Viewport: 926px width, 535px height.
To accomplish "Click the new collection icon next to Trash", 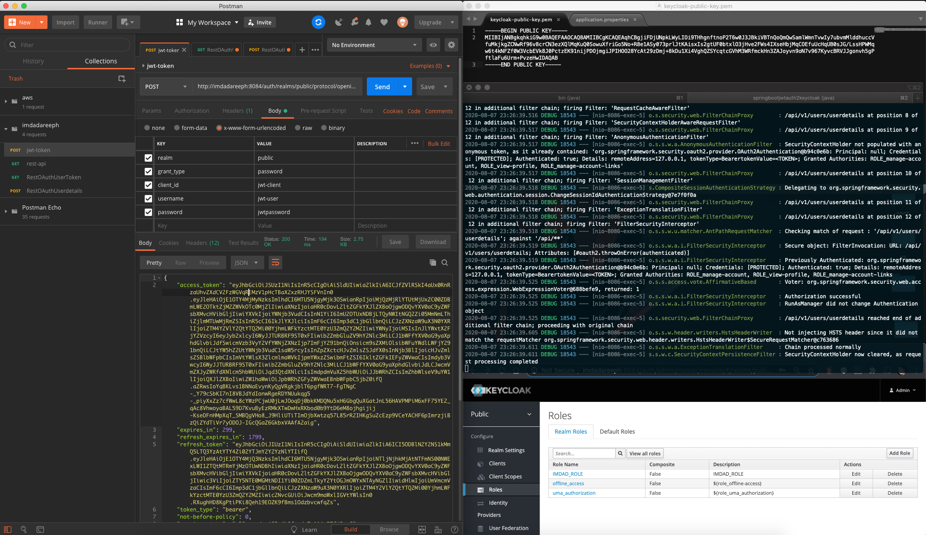I will pyautogui.click(x=122, y=79).
